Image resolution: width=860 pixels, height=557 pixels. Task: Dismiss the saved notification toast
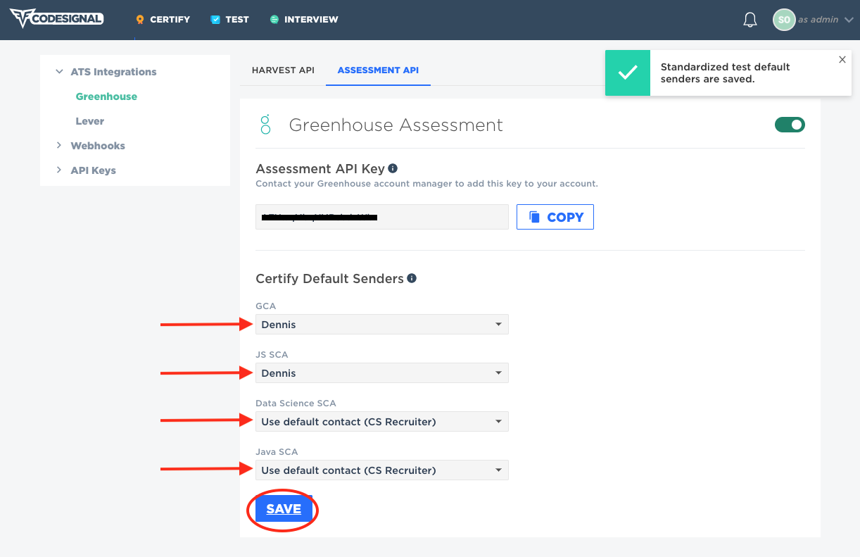tap(842, 60)
